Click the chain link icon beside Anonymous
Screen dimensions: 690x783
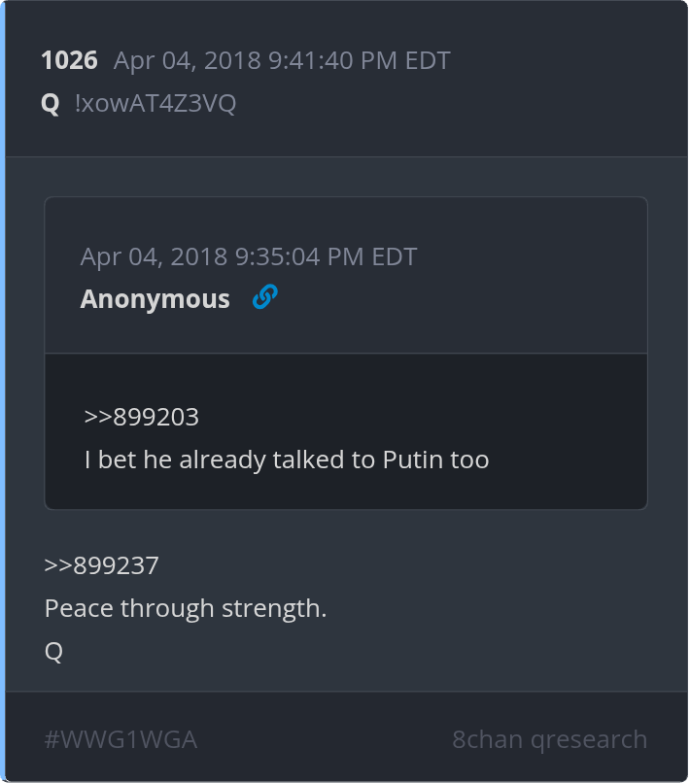(x=264, y=297)
